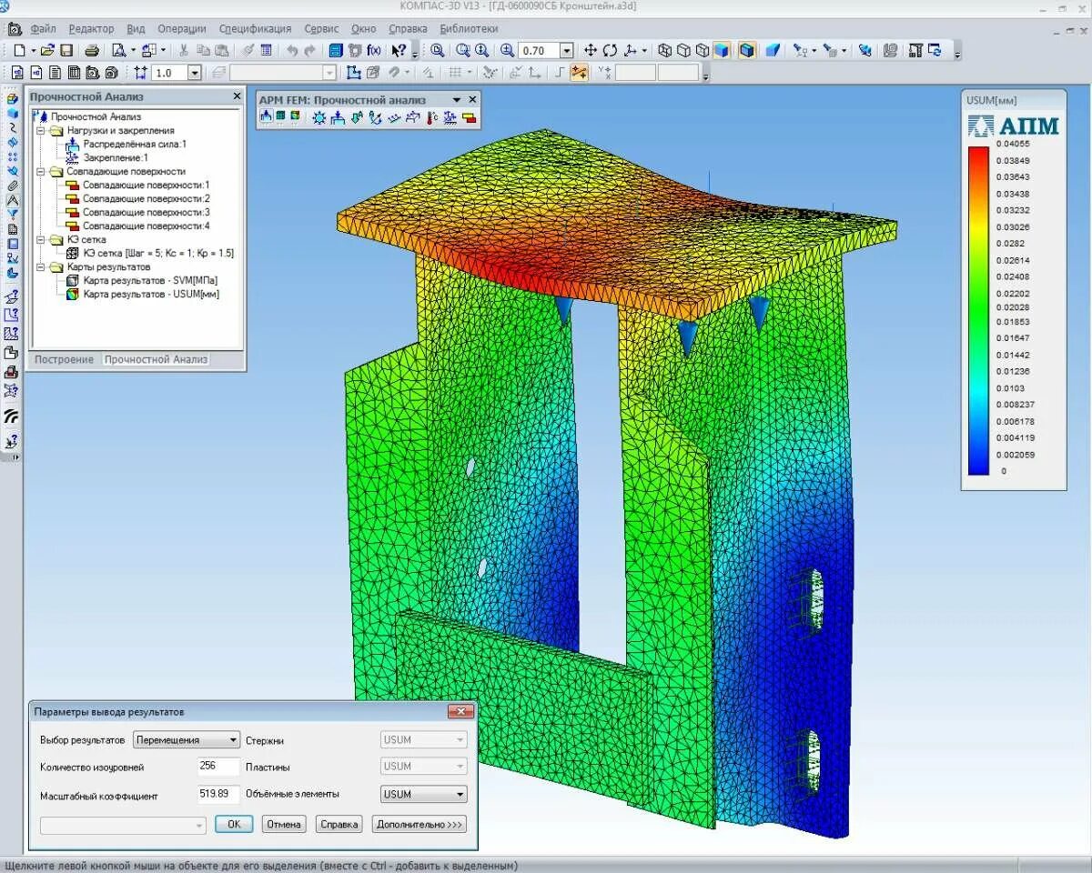The image size is (1092, 873).
Task: Click the Pan (move view) crossed-arrows icon
Action: coord(590,51)
